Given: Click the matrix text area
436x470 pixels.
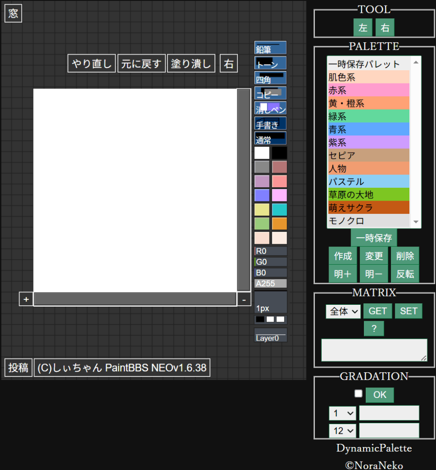Looking at the screenshot, I should [x=374, y=350].
